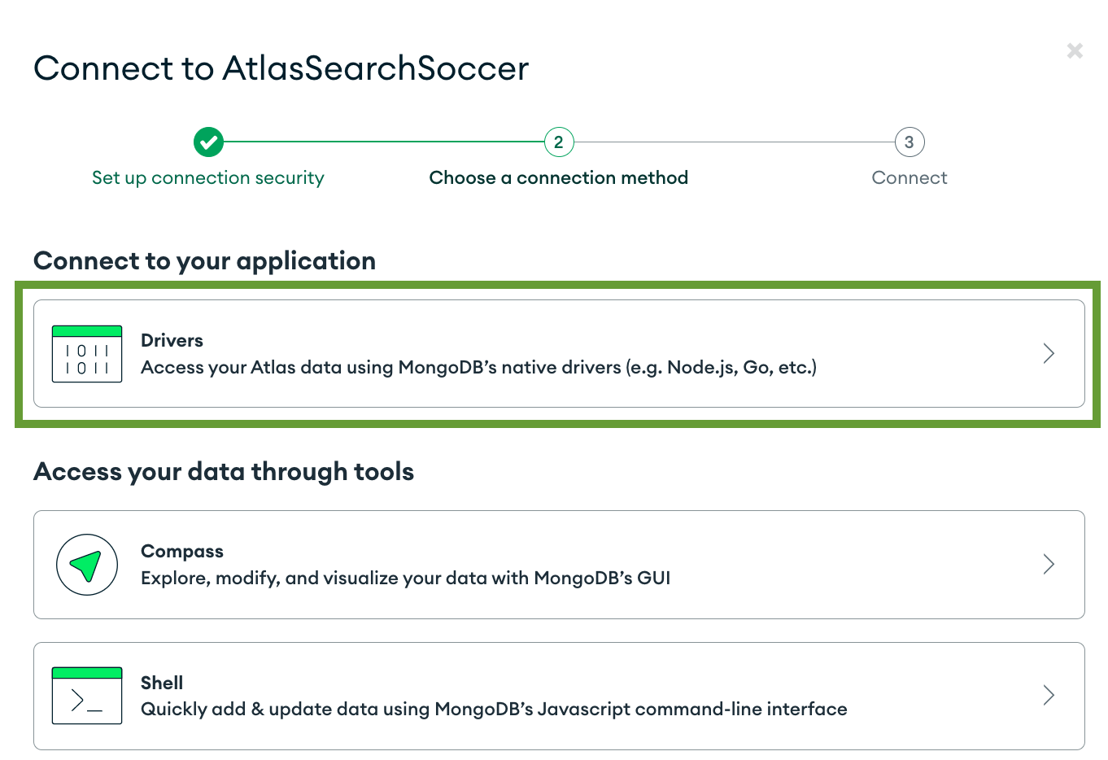Click the Shell terminal prompt icon
1108x760 pixels.
pos(87,696)
